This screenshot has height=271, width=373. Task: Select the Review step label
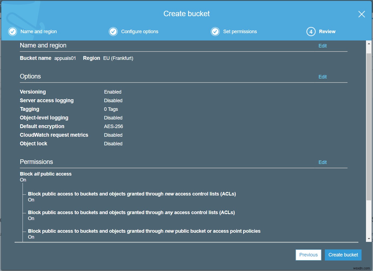327,32
